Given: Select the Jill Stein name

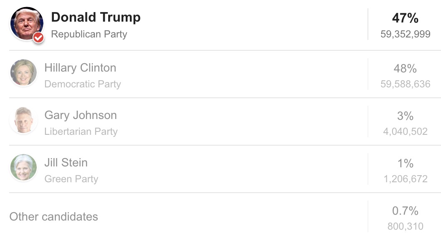Looking at the screenshot, I should pyautogui.click(x=66, y=163).
